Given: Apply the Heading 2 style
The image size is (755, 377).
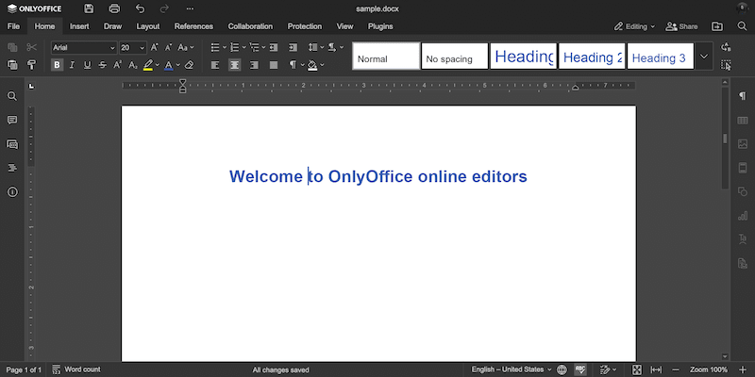Looking at the screenshot, I should click(592, 57).
